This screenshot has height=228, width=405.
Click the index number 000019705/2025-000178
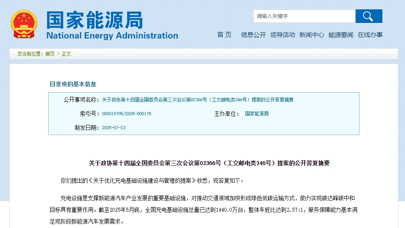pos(126,114)
